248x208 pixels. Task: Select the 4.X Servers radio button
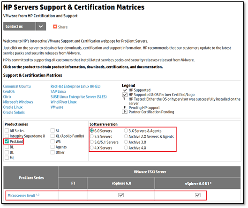click(x=92, y=148)
